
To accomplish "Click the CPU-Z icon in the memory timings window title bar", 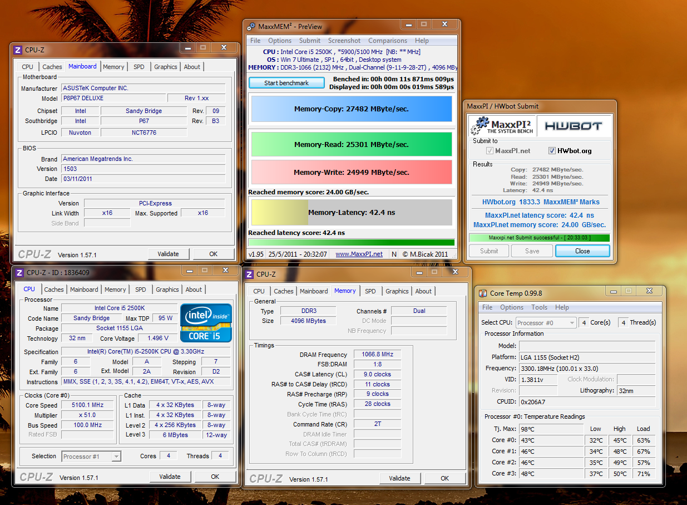I will pyautogui.click(x=250, y=274).
